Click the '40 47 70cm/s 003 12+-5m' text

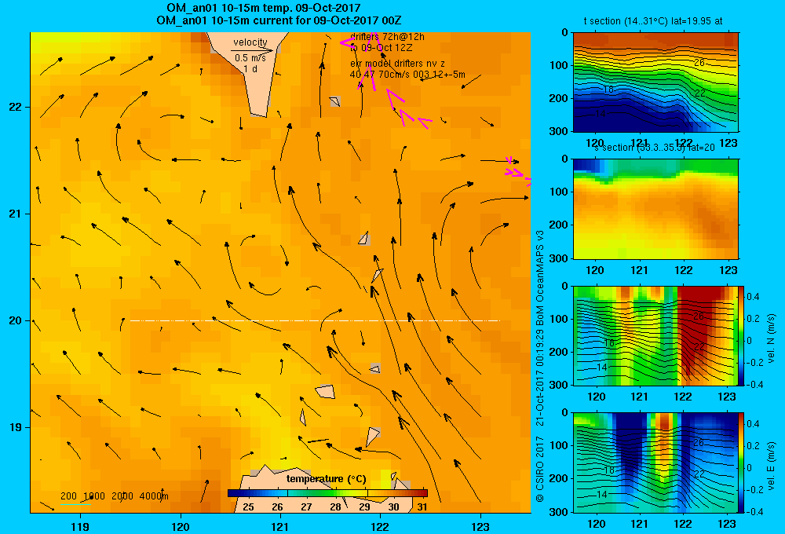pos(407,75)
